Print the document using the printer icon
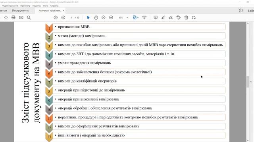Viewport: 254px width, 142px height. coord(13,17)
